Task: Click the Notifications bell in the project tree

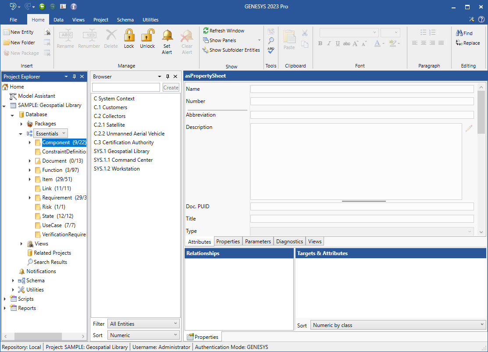Action: (x=21, y=271)
